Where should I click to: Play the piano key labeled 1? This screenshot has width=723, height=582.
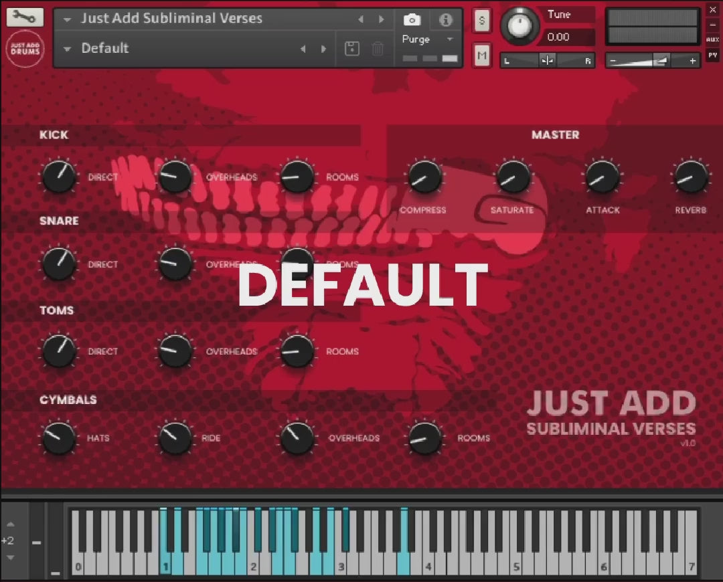[x=165, y=564]
